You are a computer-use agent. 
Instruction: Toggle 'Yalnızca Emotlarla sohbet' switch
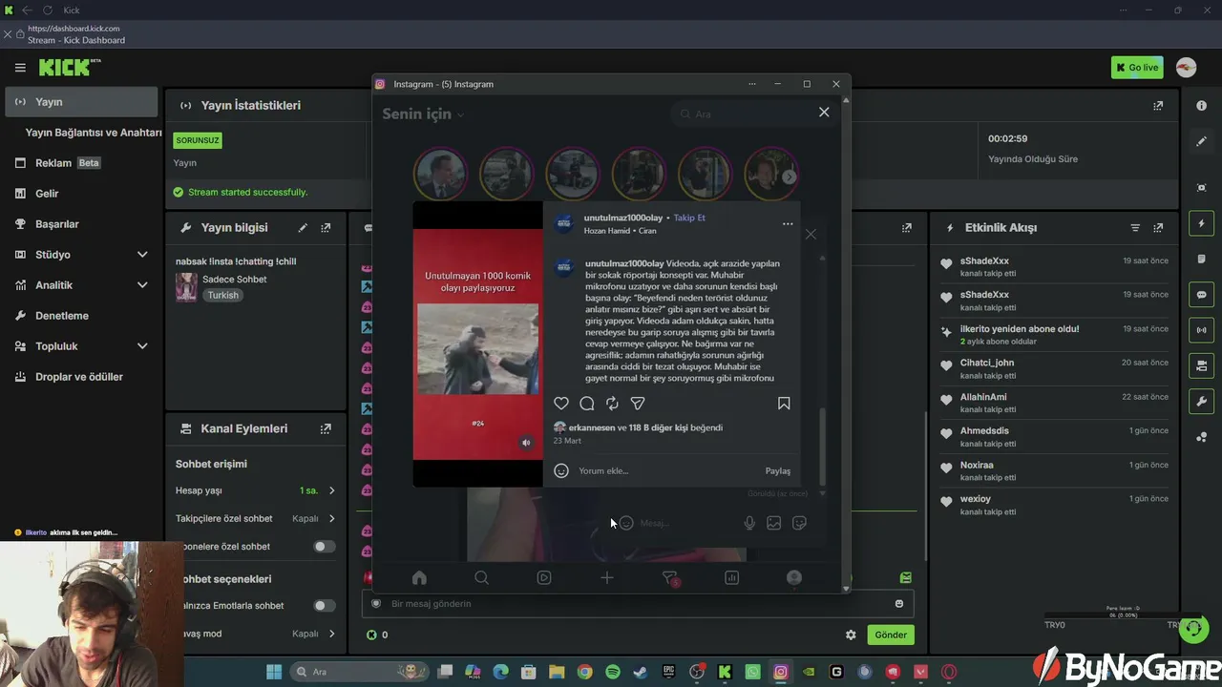(x=324, y=606)
